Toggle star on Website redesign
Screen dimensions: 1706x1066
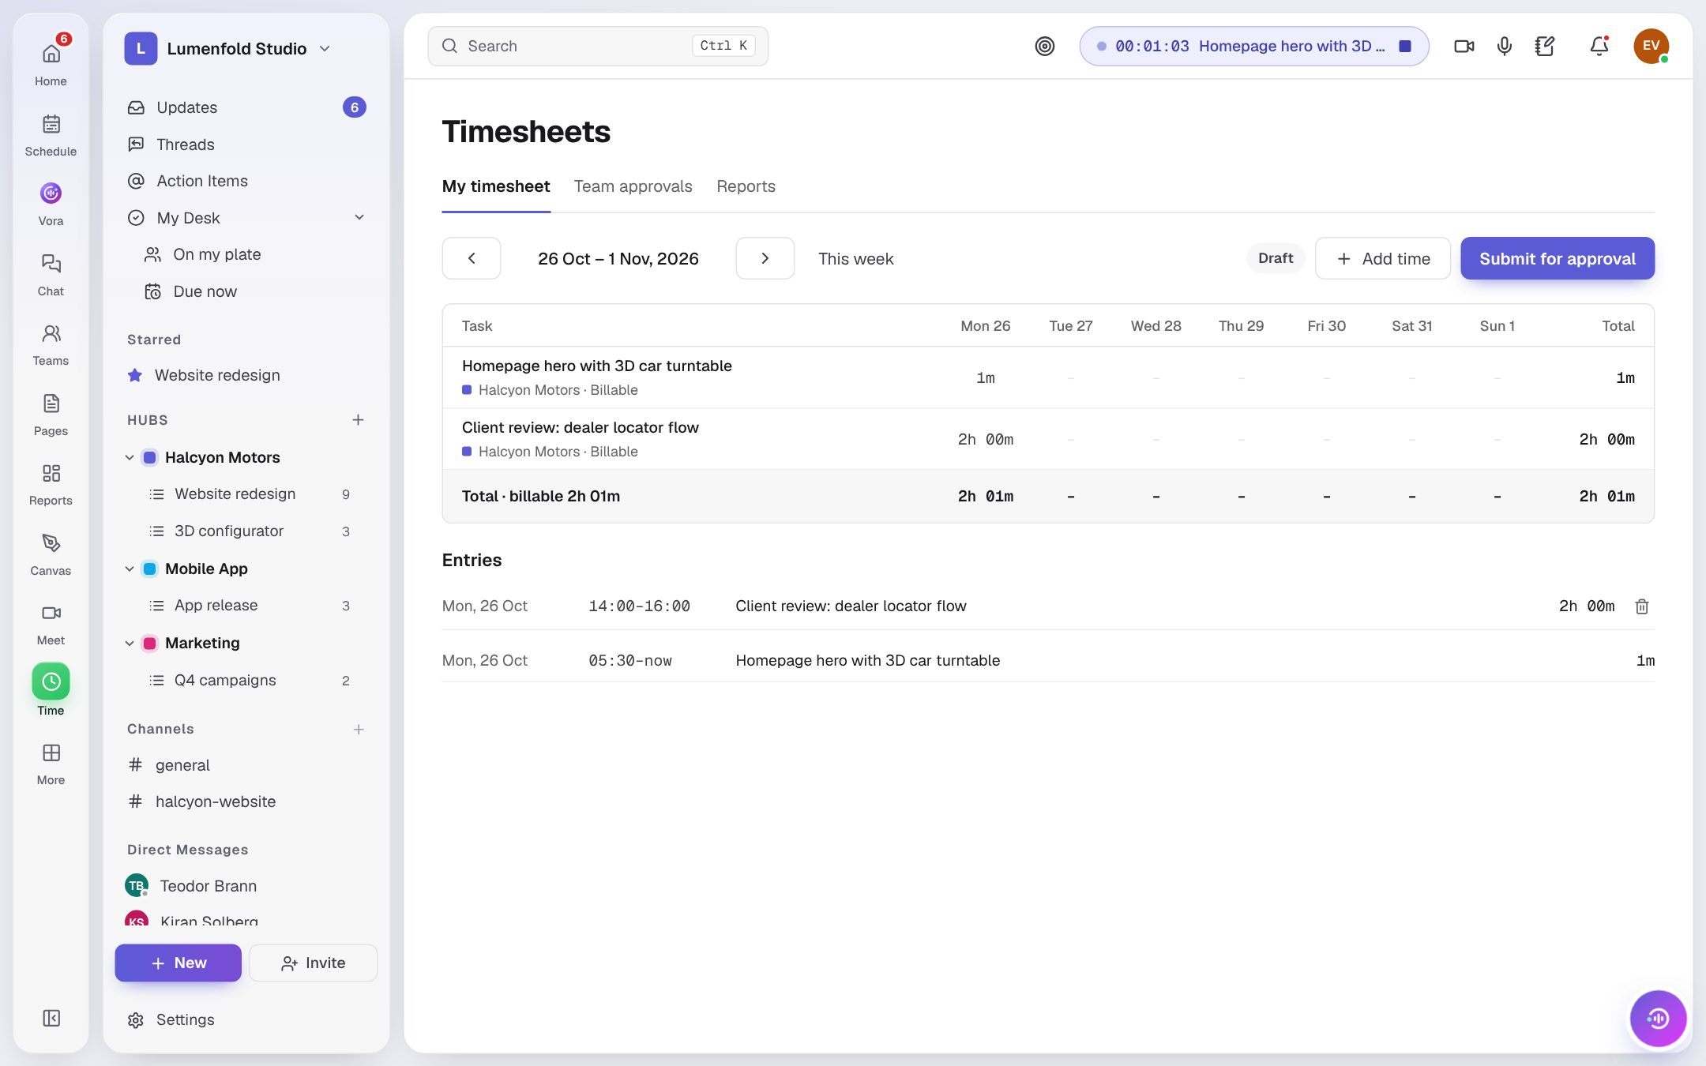pos(135,376)
